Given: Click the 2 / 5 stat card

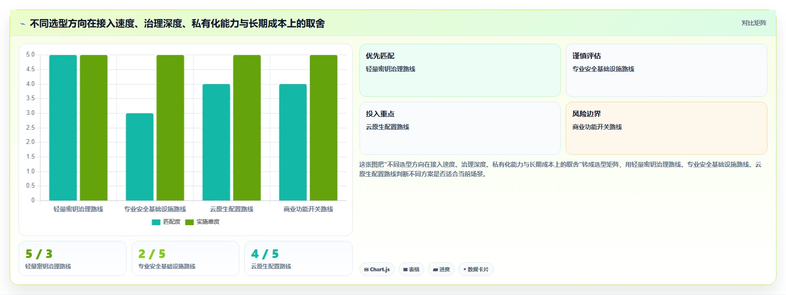Looking at the screenshot, I should tap(185, 258).
